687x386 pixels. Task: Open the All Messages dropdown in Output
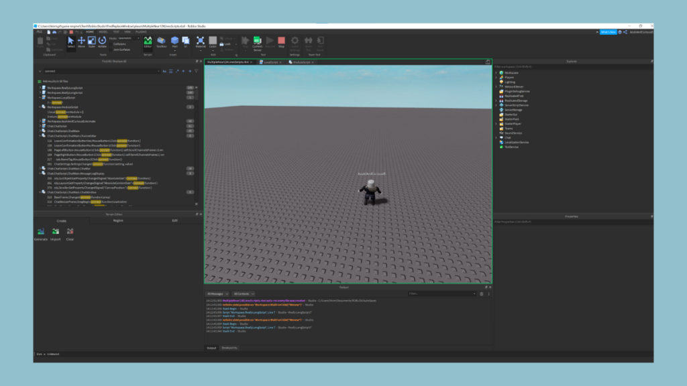pyautogui.click(x=217, y=294)
